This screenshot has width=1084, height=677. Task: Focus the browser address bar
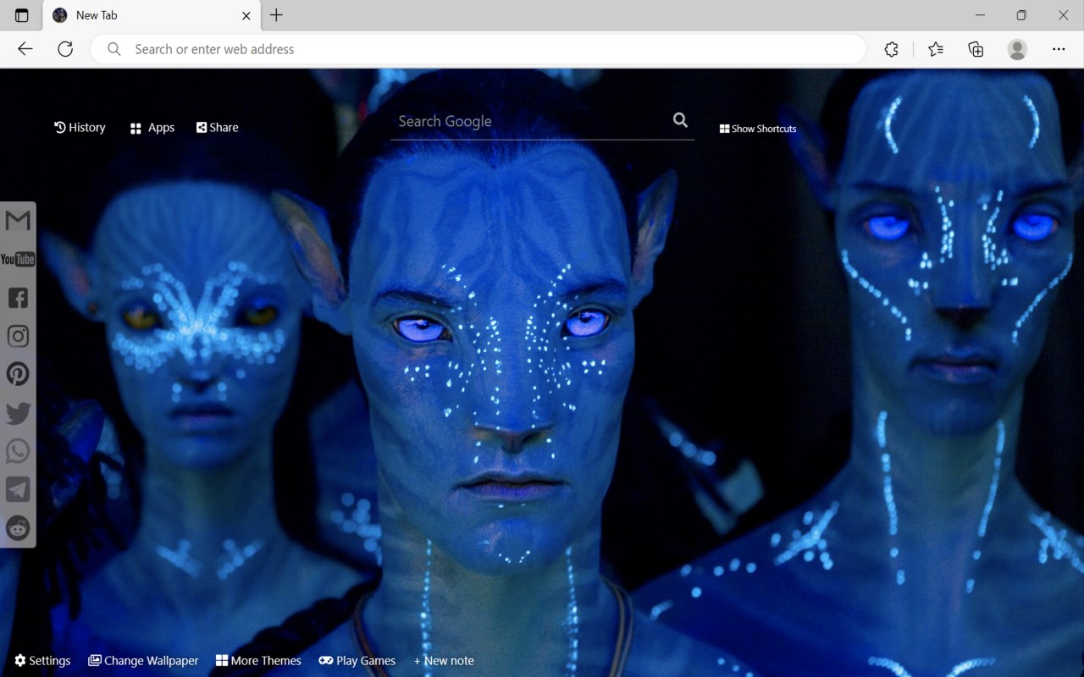[x=478, y=49]
